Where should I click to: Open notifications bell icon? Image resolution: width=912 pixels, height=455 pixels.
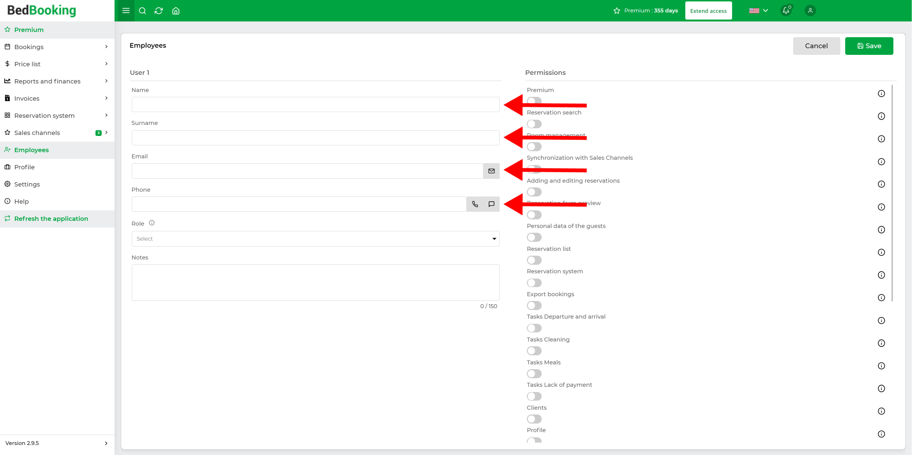(786, 10)
